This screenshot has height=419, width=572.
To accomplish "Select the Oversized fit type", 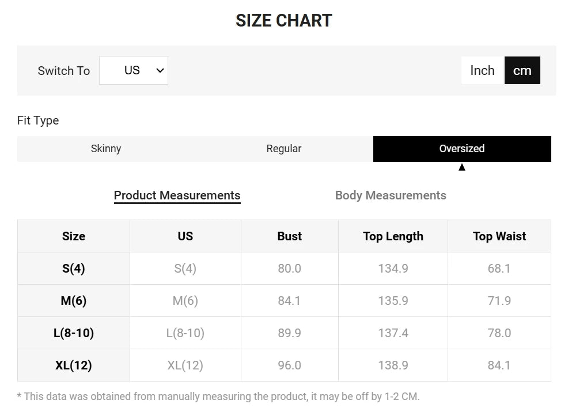I will point(462,149).
